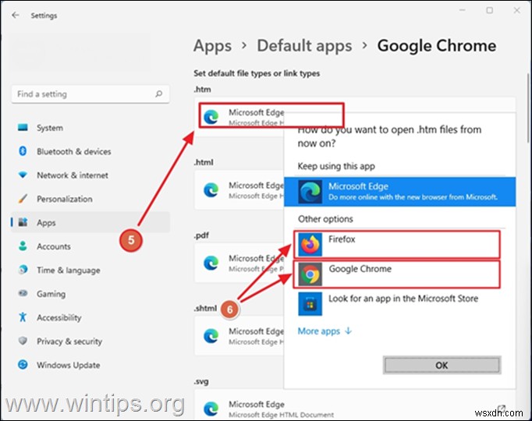Go to Network & internet

pyautogui.click(x=90, y=175)
